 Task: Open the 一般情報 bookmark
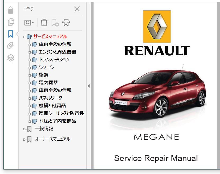click(x=44, y=129)
